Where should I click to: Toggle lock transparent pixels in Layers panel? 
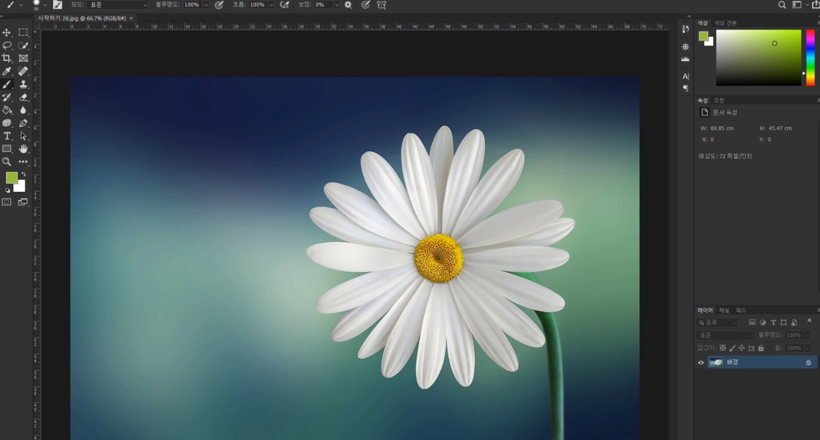[722, 348]
